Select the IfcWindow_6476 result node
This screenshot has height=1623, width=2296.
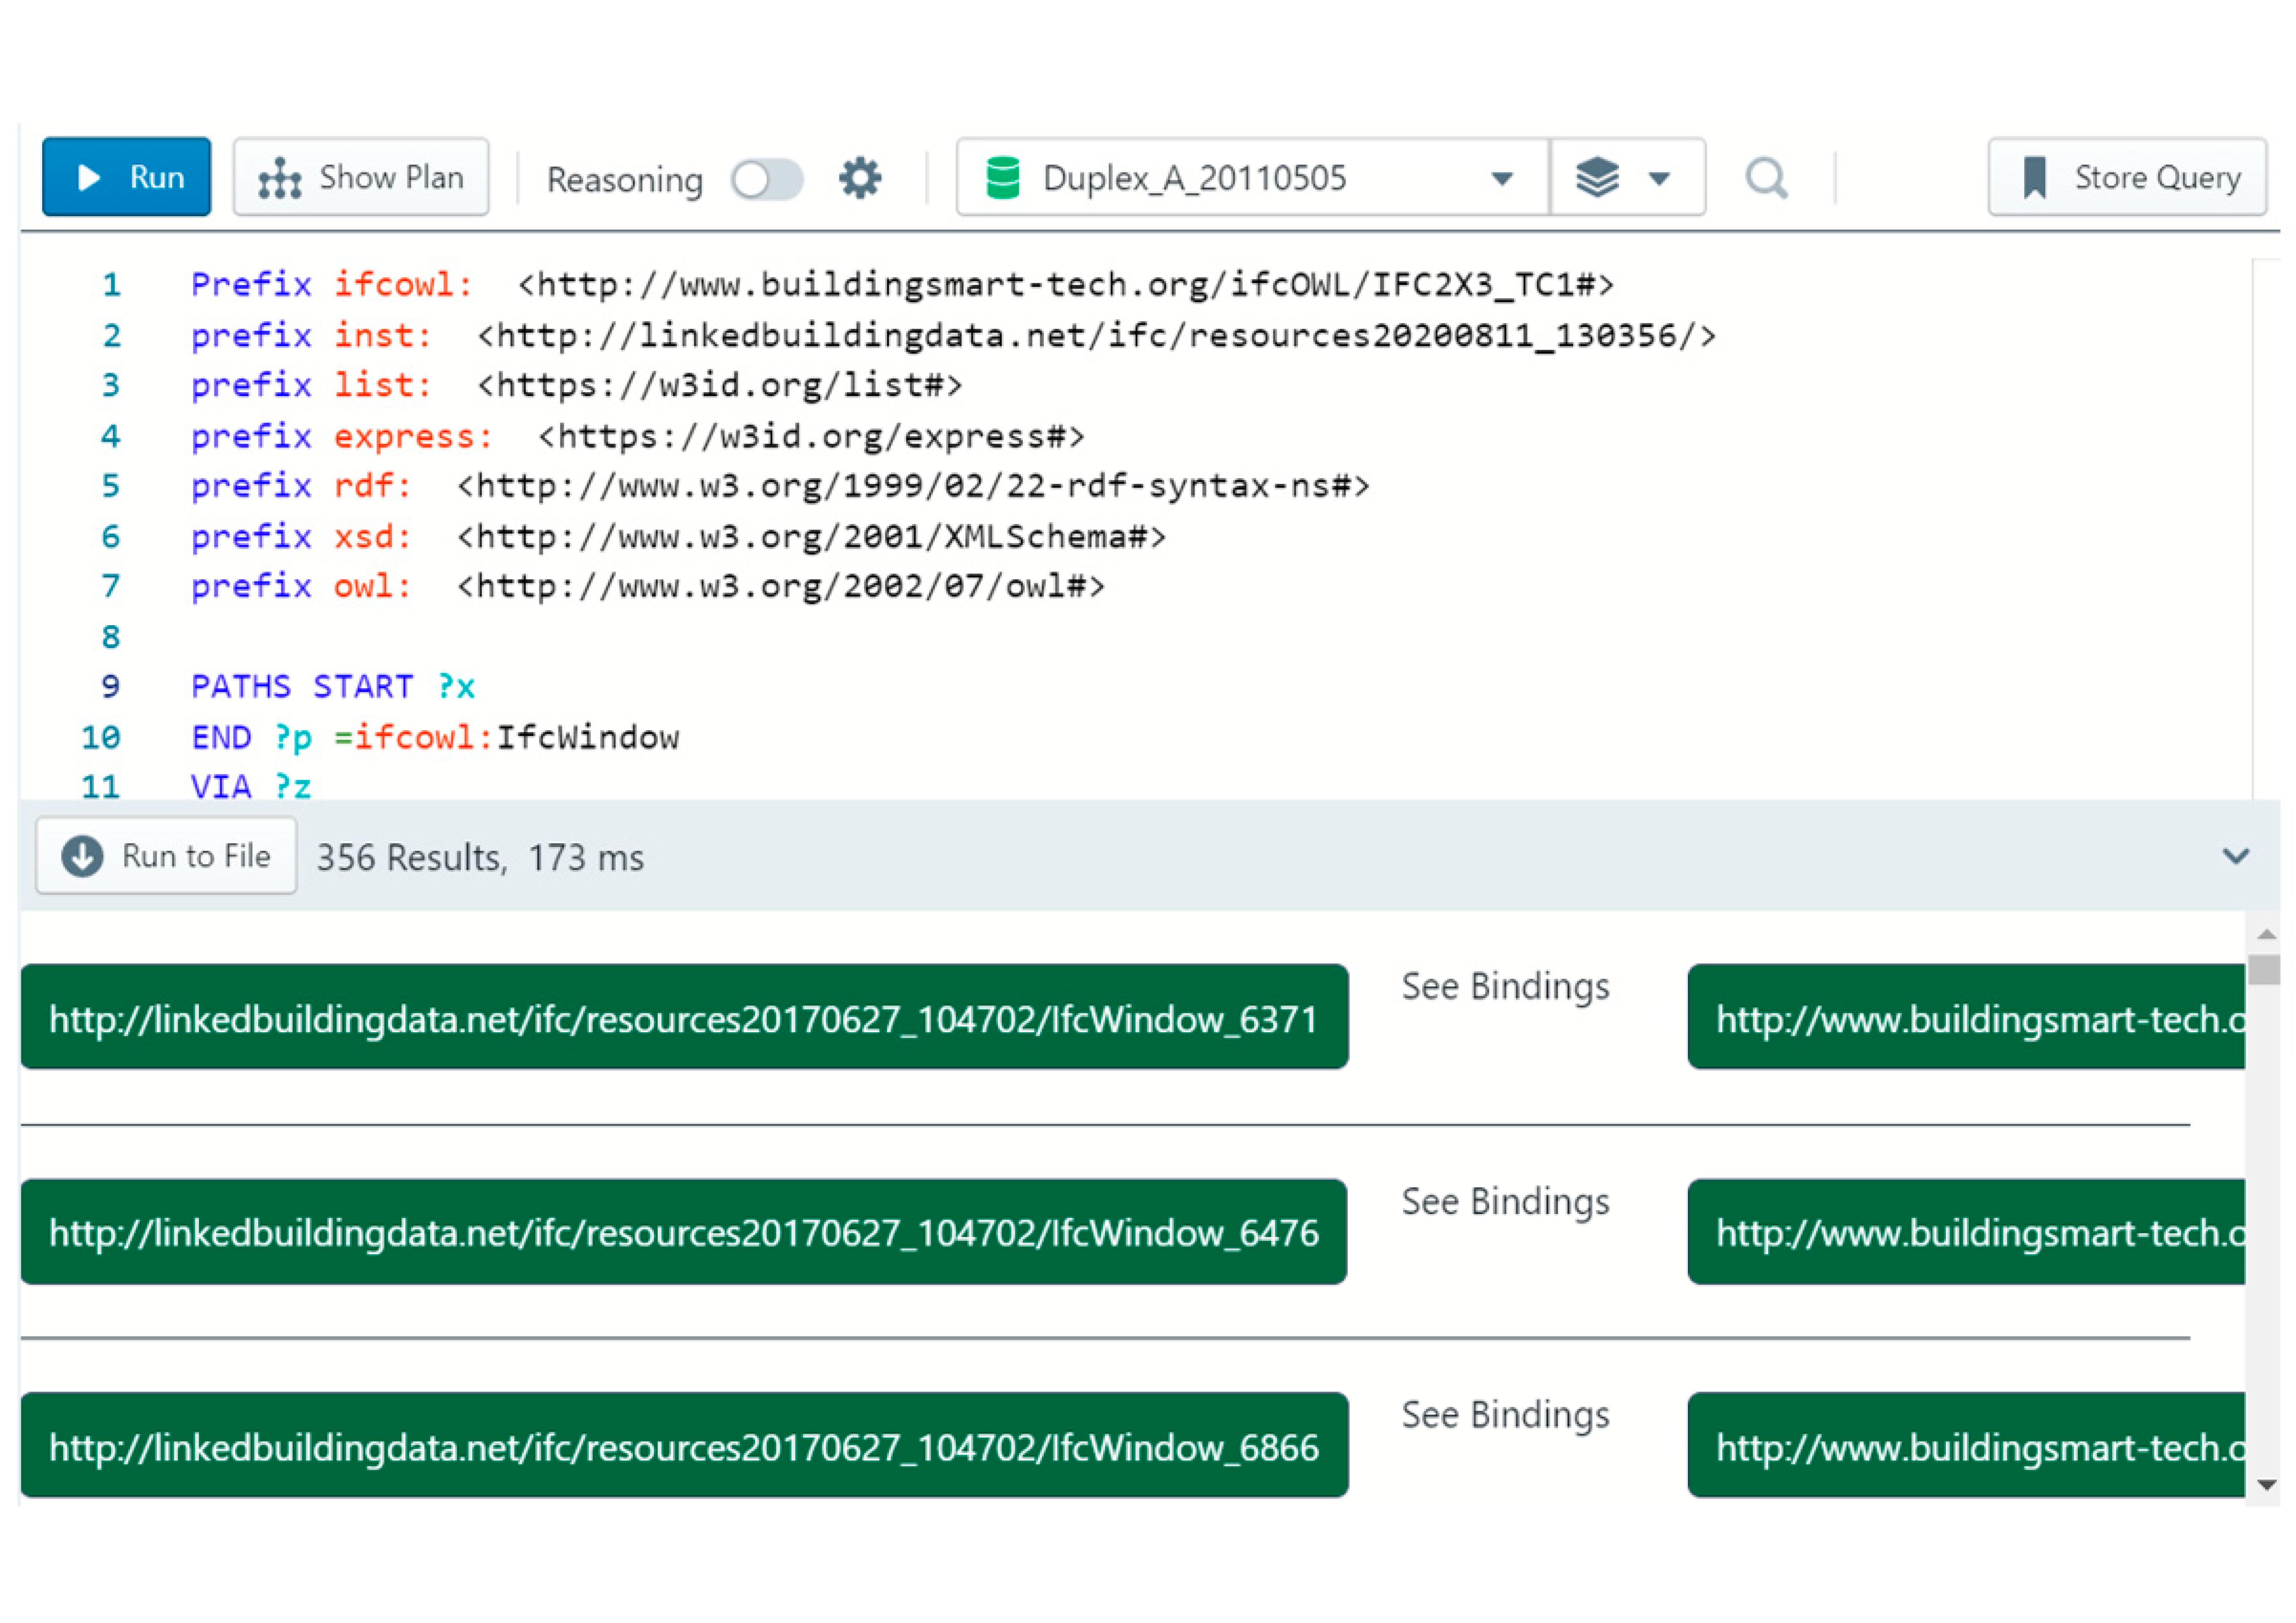pyautogui.click(x=684, y=1232)
